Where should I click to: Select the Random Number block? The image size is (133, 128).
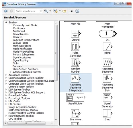[x=76, y=63]
